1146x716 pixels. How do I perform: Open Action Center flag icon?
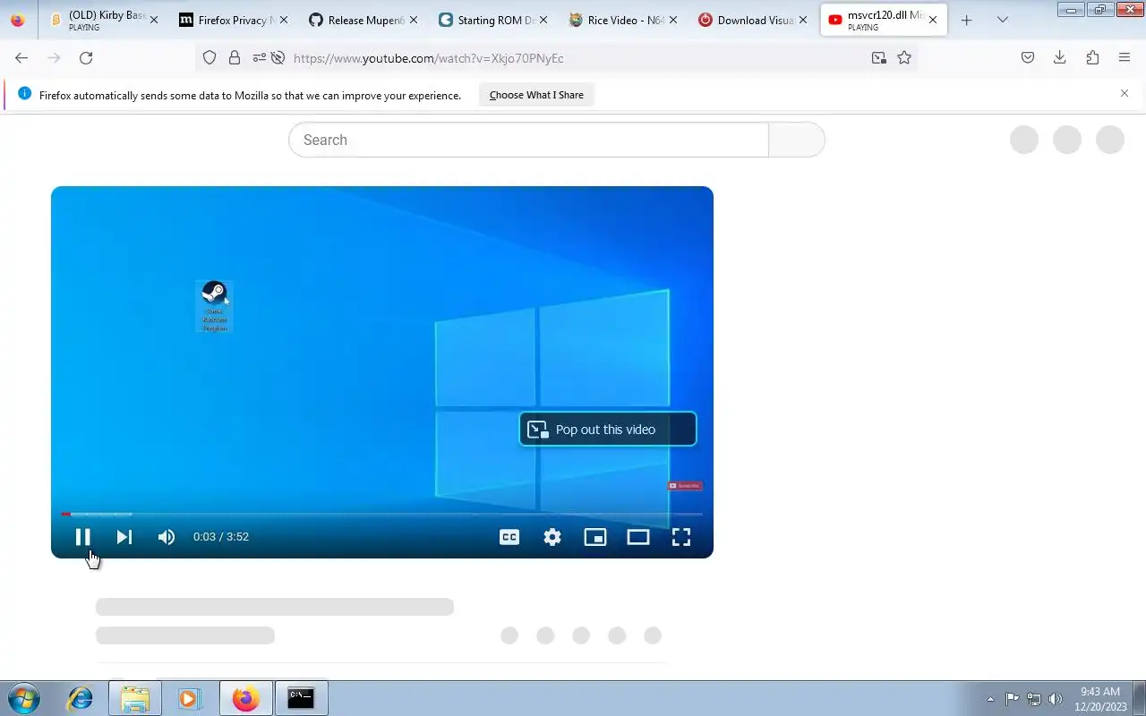tap(1012, 699)
